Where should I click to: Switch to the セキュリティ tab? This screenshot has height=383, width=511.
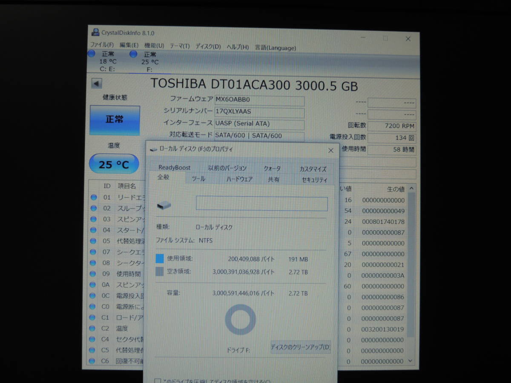tap(314, 180)
